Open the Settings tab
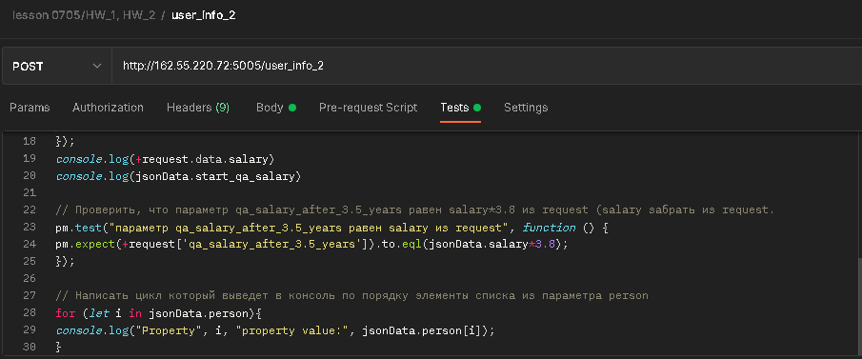 coord(526,108)
